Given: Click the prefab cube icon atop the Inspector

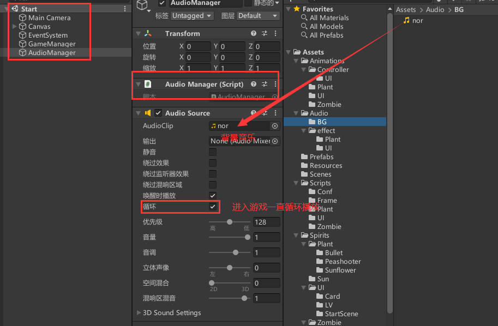Looking at the screenshot, I should point(142,4).
